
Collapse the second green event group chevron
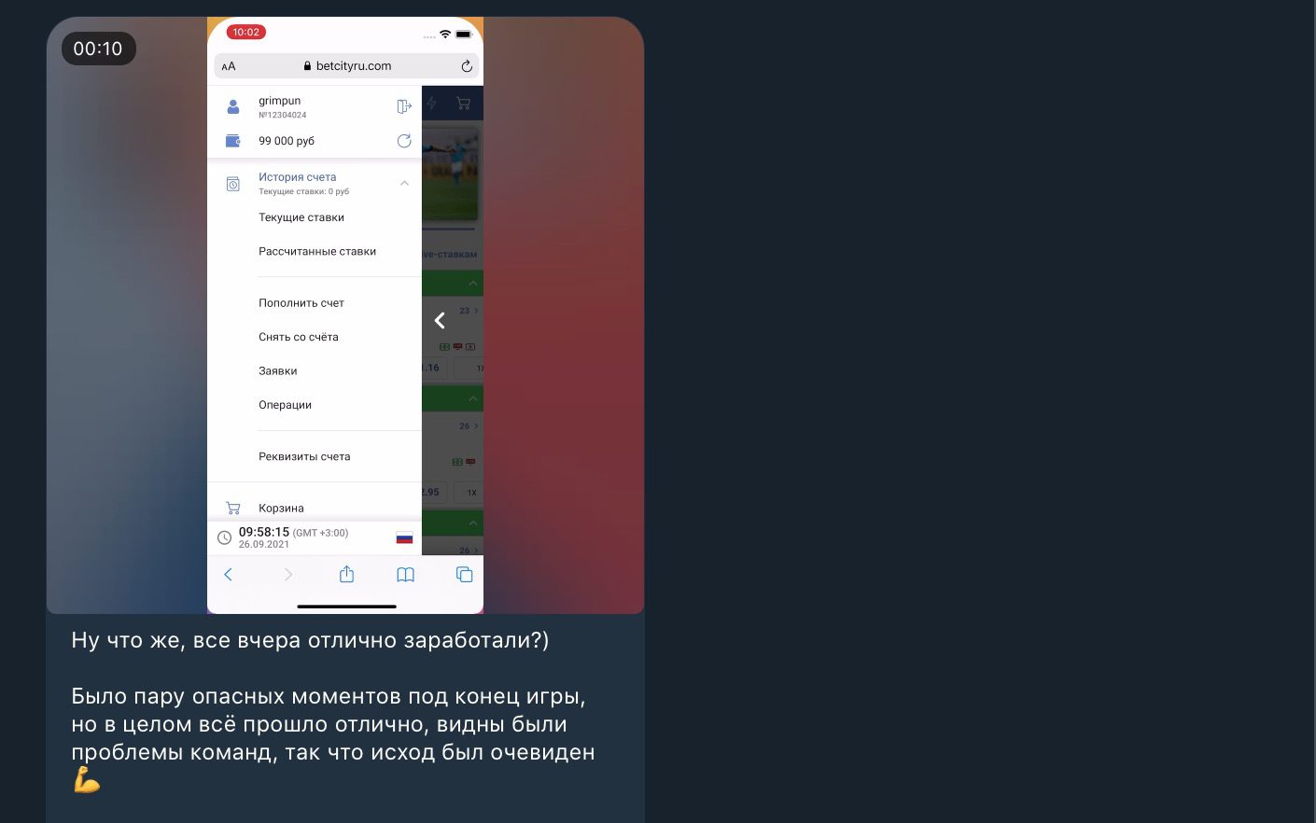pyautogui.click(x=472, y=398)
